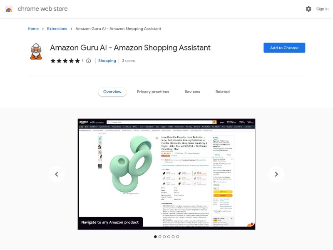Viewport: 333px width, 250px height.
Task: Switch to the Privacy practices tab
Action: click(153, 92)
